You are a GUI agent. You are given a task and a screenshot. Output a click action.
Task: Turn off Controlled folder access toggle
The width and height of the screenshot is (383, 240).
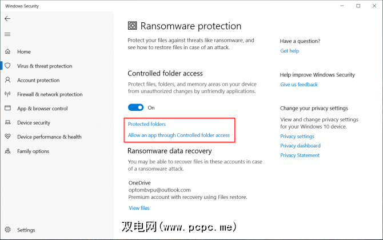click(x=135, y=107)
